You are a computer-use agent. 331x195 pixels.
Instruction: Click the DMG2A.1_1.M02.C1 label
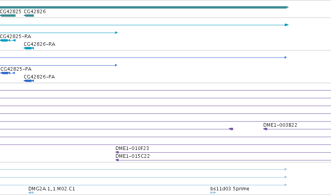pyautogui.click(x=52, y=189)
